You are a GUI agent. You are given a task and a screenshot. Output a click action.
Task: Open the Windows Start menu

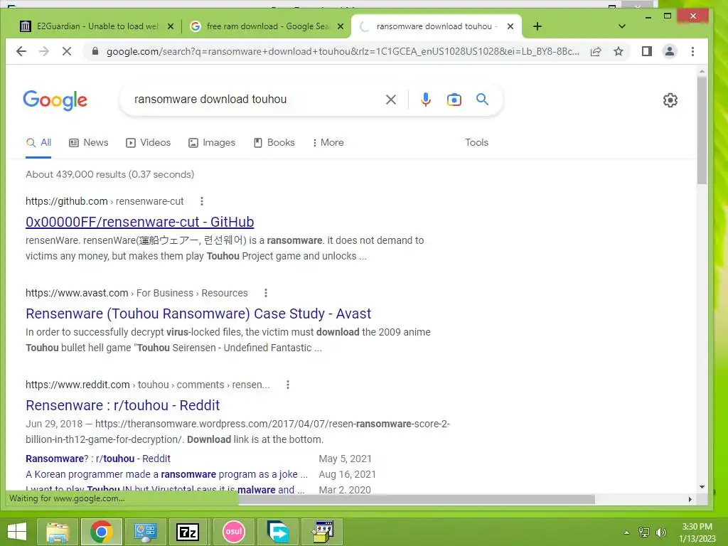coord(17,532)
